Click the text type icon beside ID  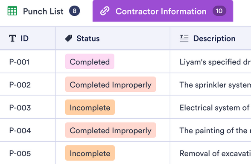click(12, 38)
